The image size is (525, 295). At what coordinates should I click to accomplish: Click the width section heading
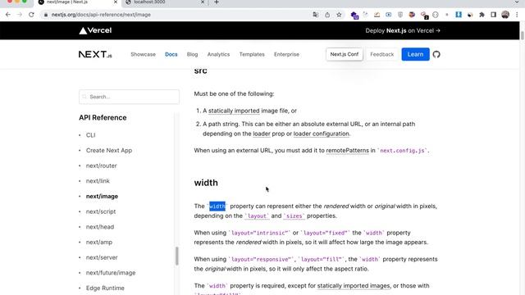point(206,183)
